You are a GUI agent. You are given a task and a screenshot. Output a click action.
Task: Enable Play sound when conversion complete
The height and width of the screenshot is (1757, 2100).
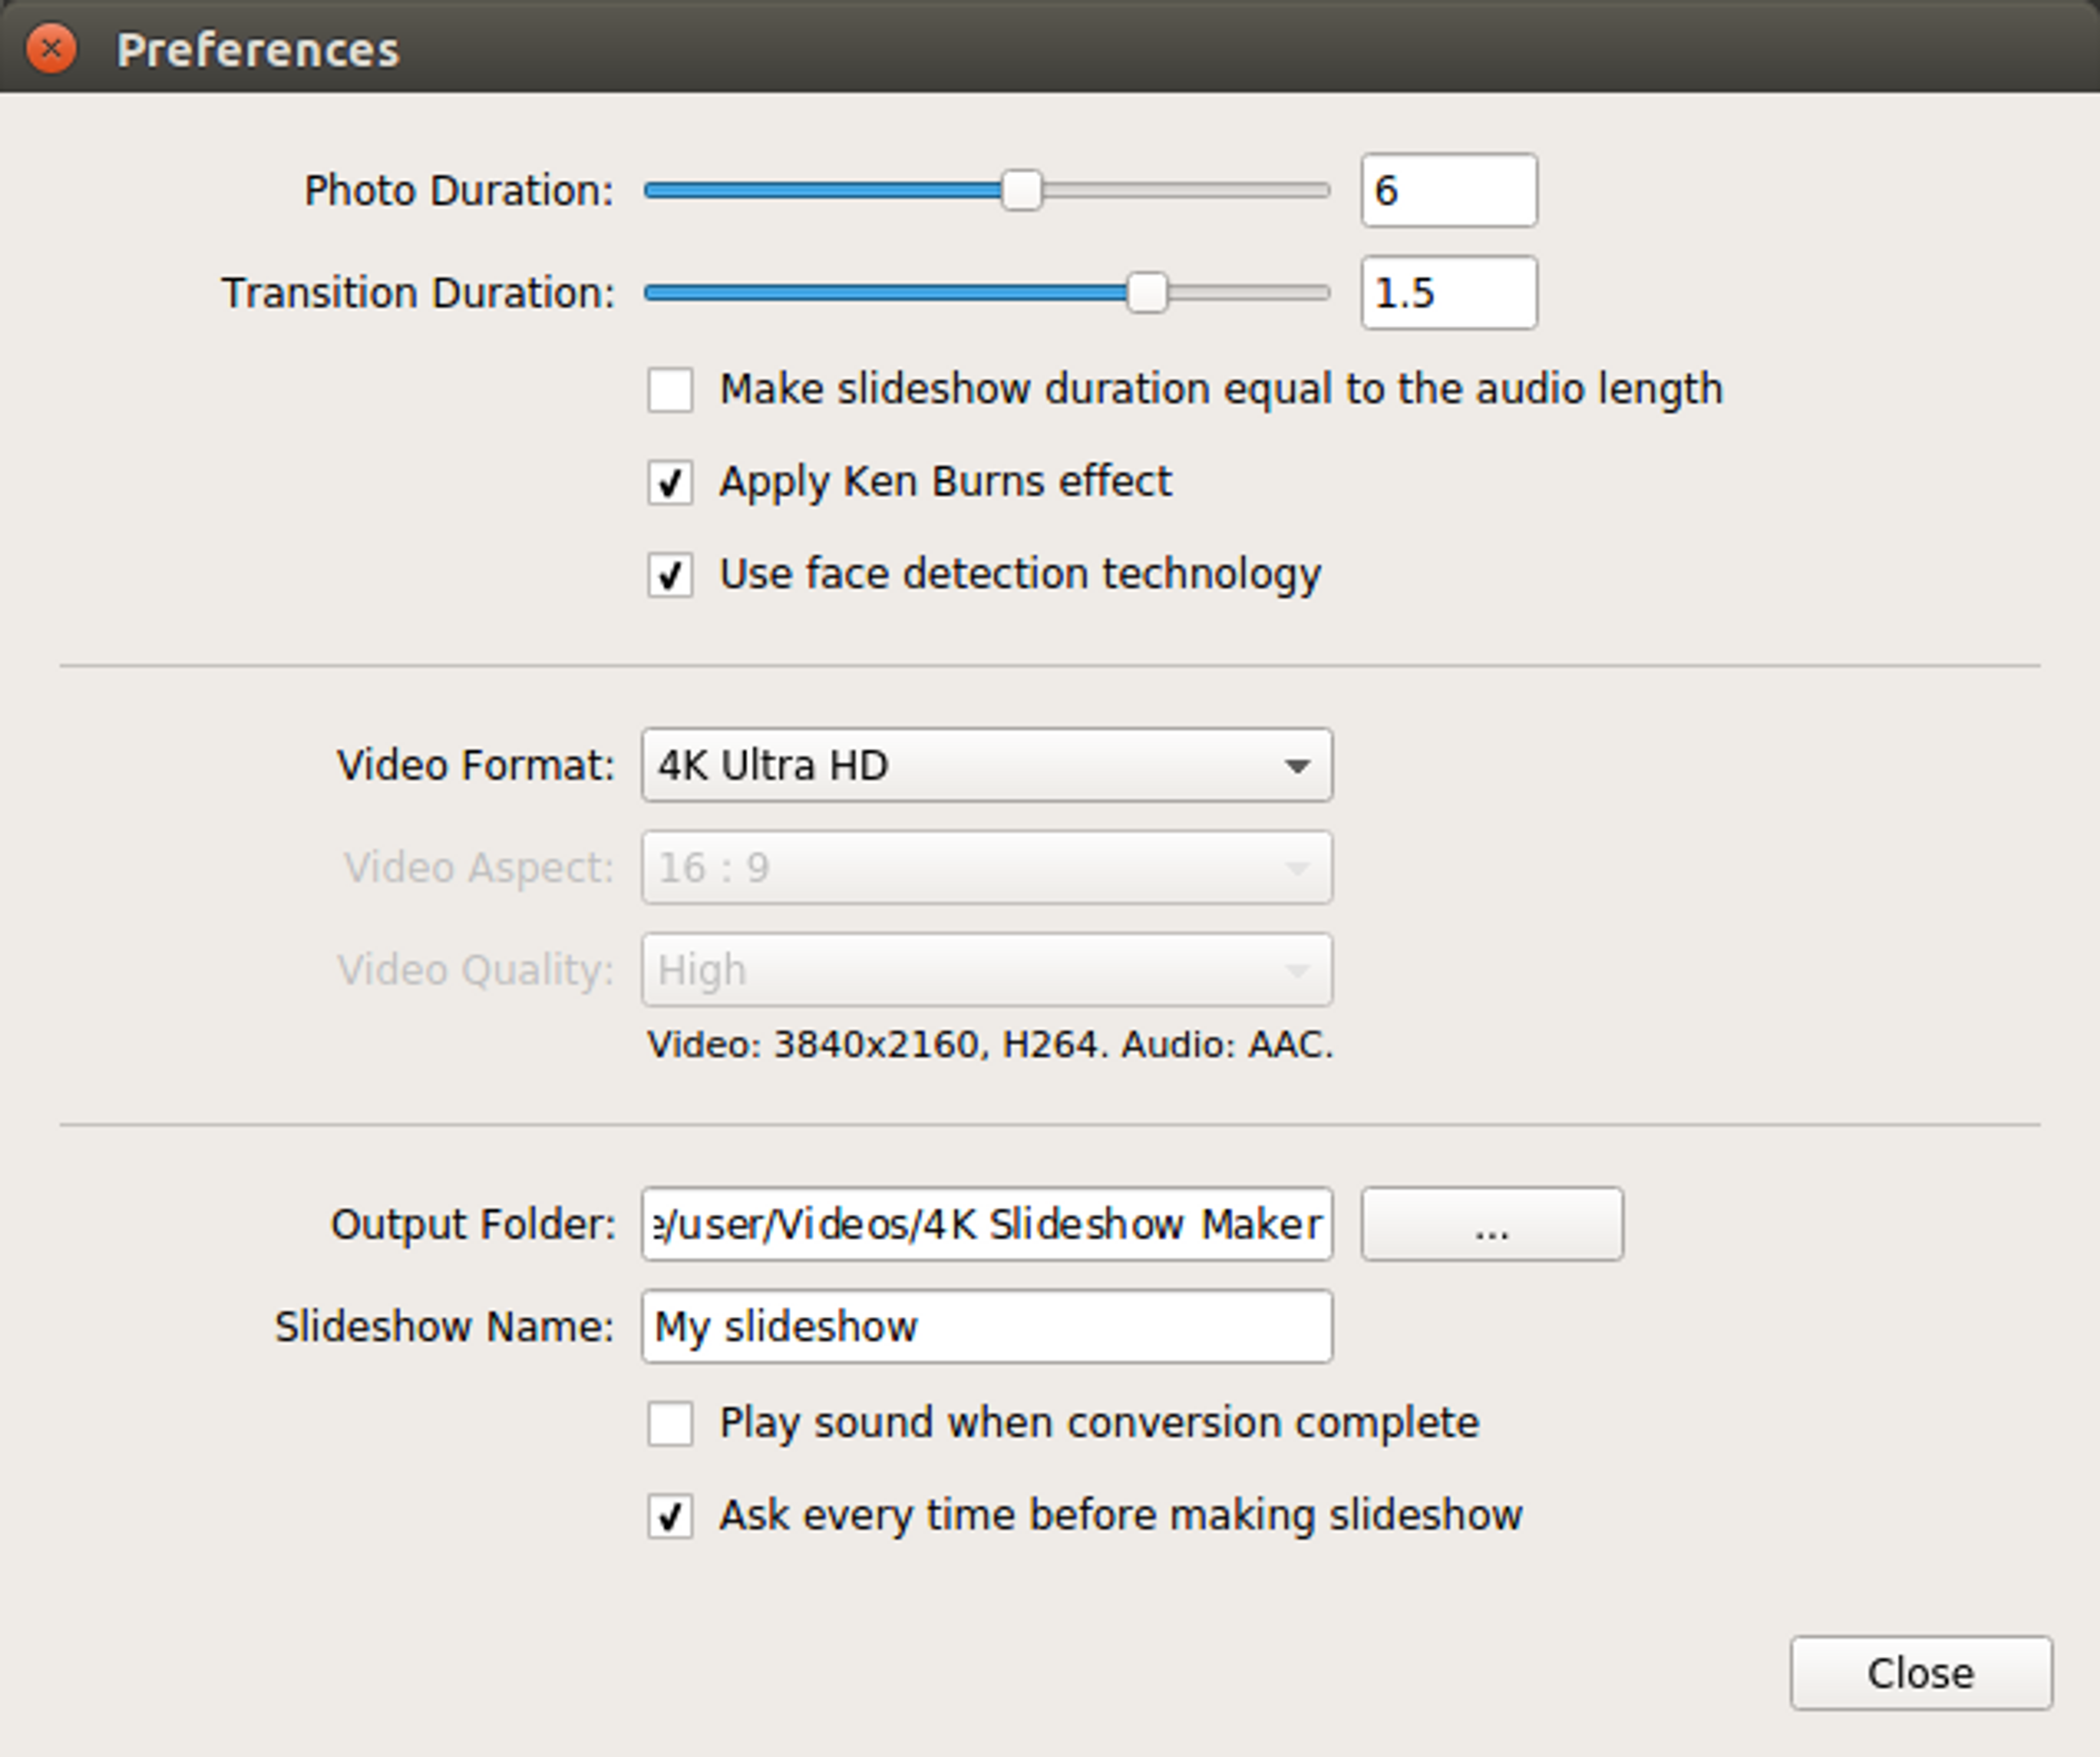pyautogui.click(x=670, y=1423)
